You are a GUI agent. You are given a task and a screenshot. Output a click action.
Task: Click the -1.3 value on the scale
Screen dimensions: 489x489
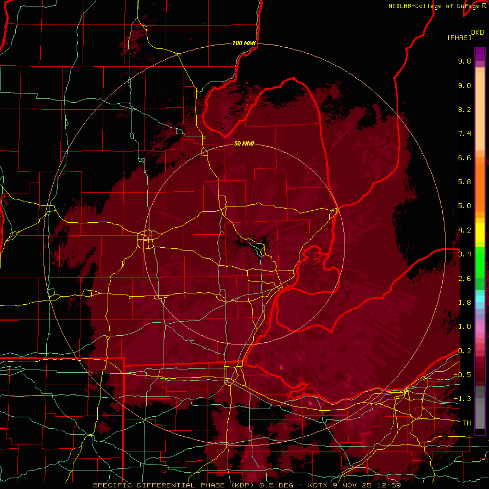coord(462,399)
